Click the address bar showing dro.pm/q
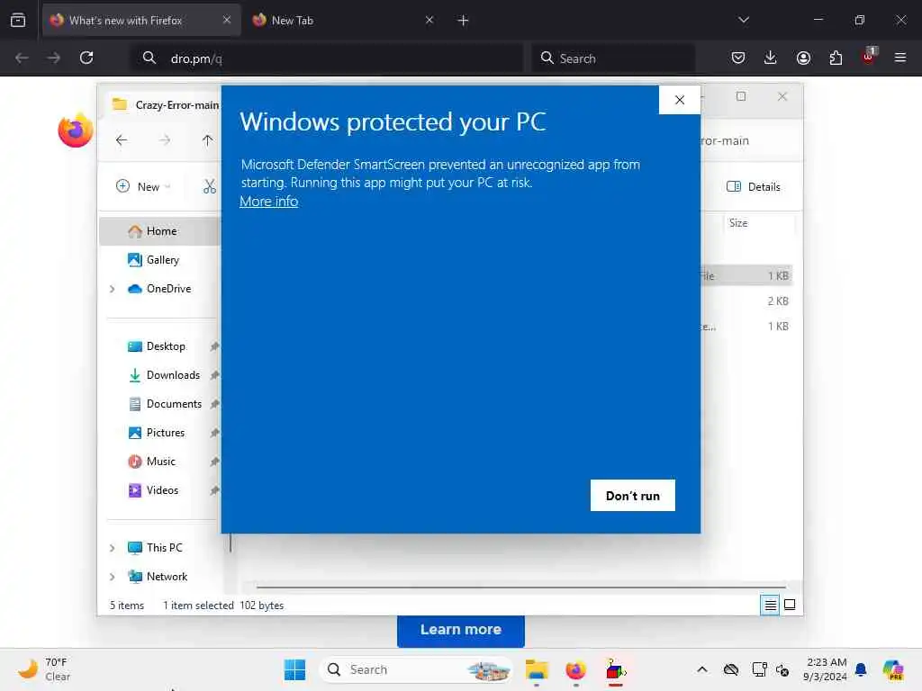The image size is (922, 691). [327, 58]
